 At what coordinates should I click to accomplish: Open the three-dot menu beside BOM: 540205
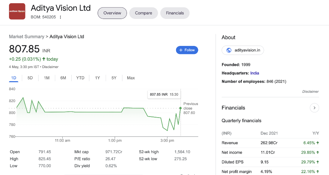coord(60,17)
